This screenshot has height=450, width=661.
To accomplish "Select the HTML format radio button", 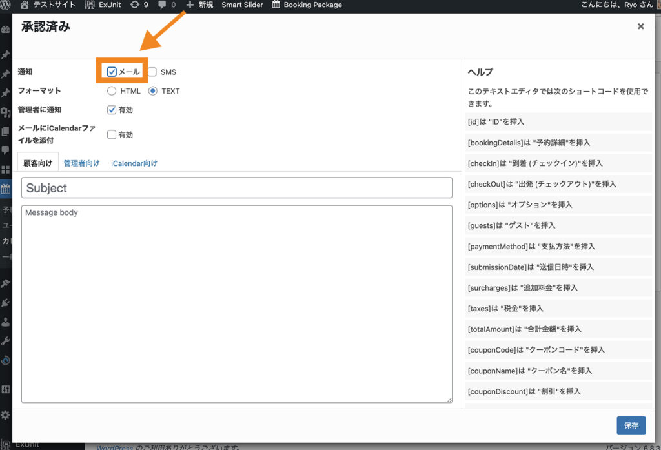I will (112, 91).
